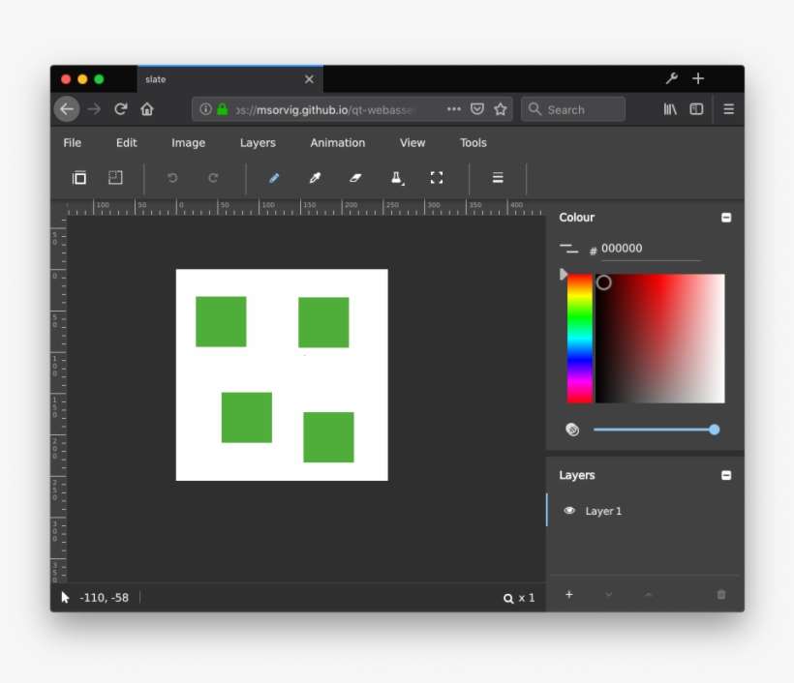Image resolution: width=794 pixels, height=683 pixels.
Task: Collapse the Layers panel
Action: pos(725,475)
